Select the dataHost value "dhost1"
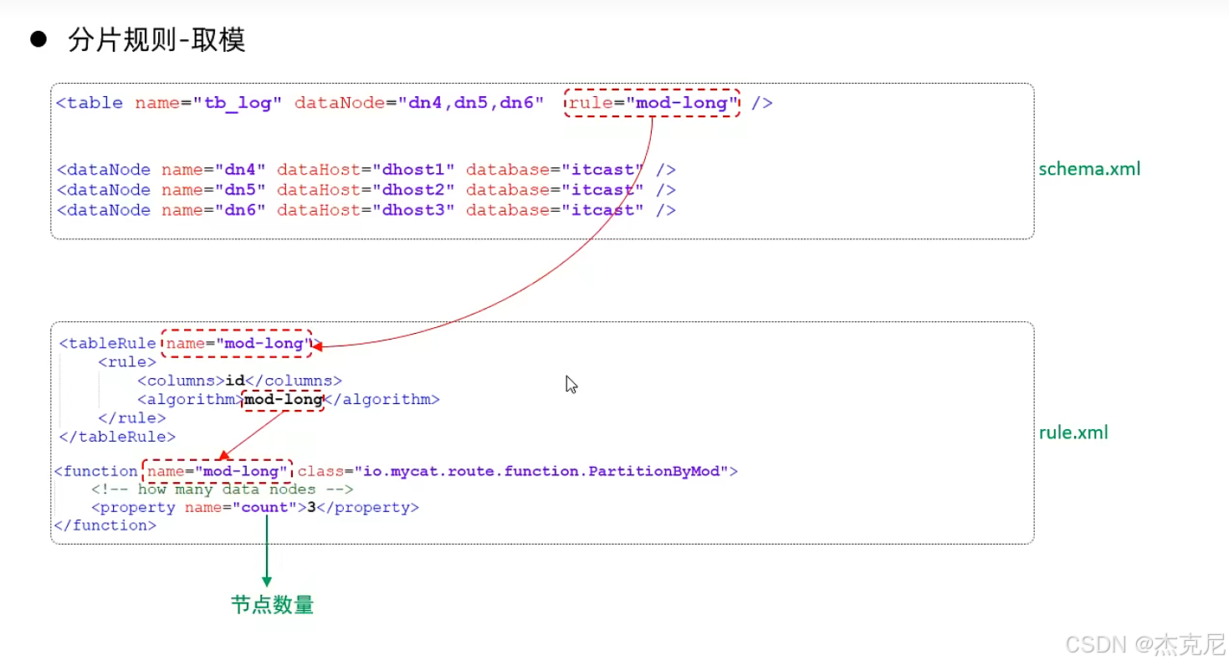 (414, 170)
